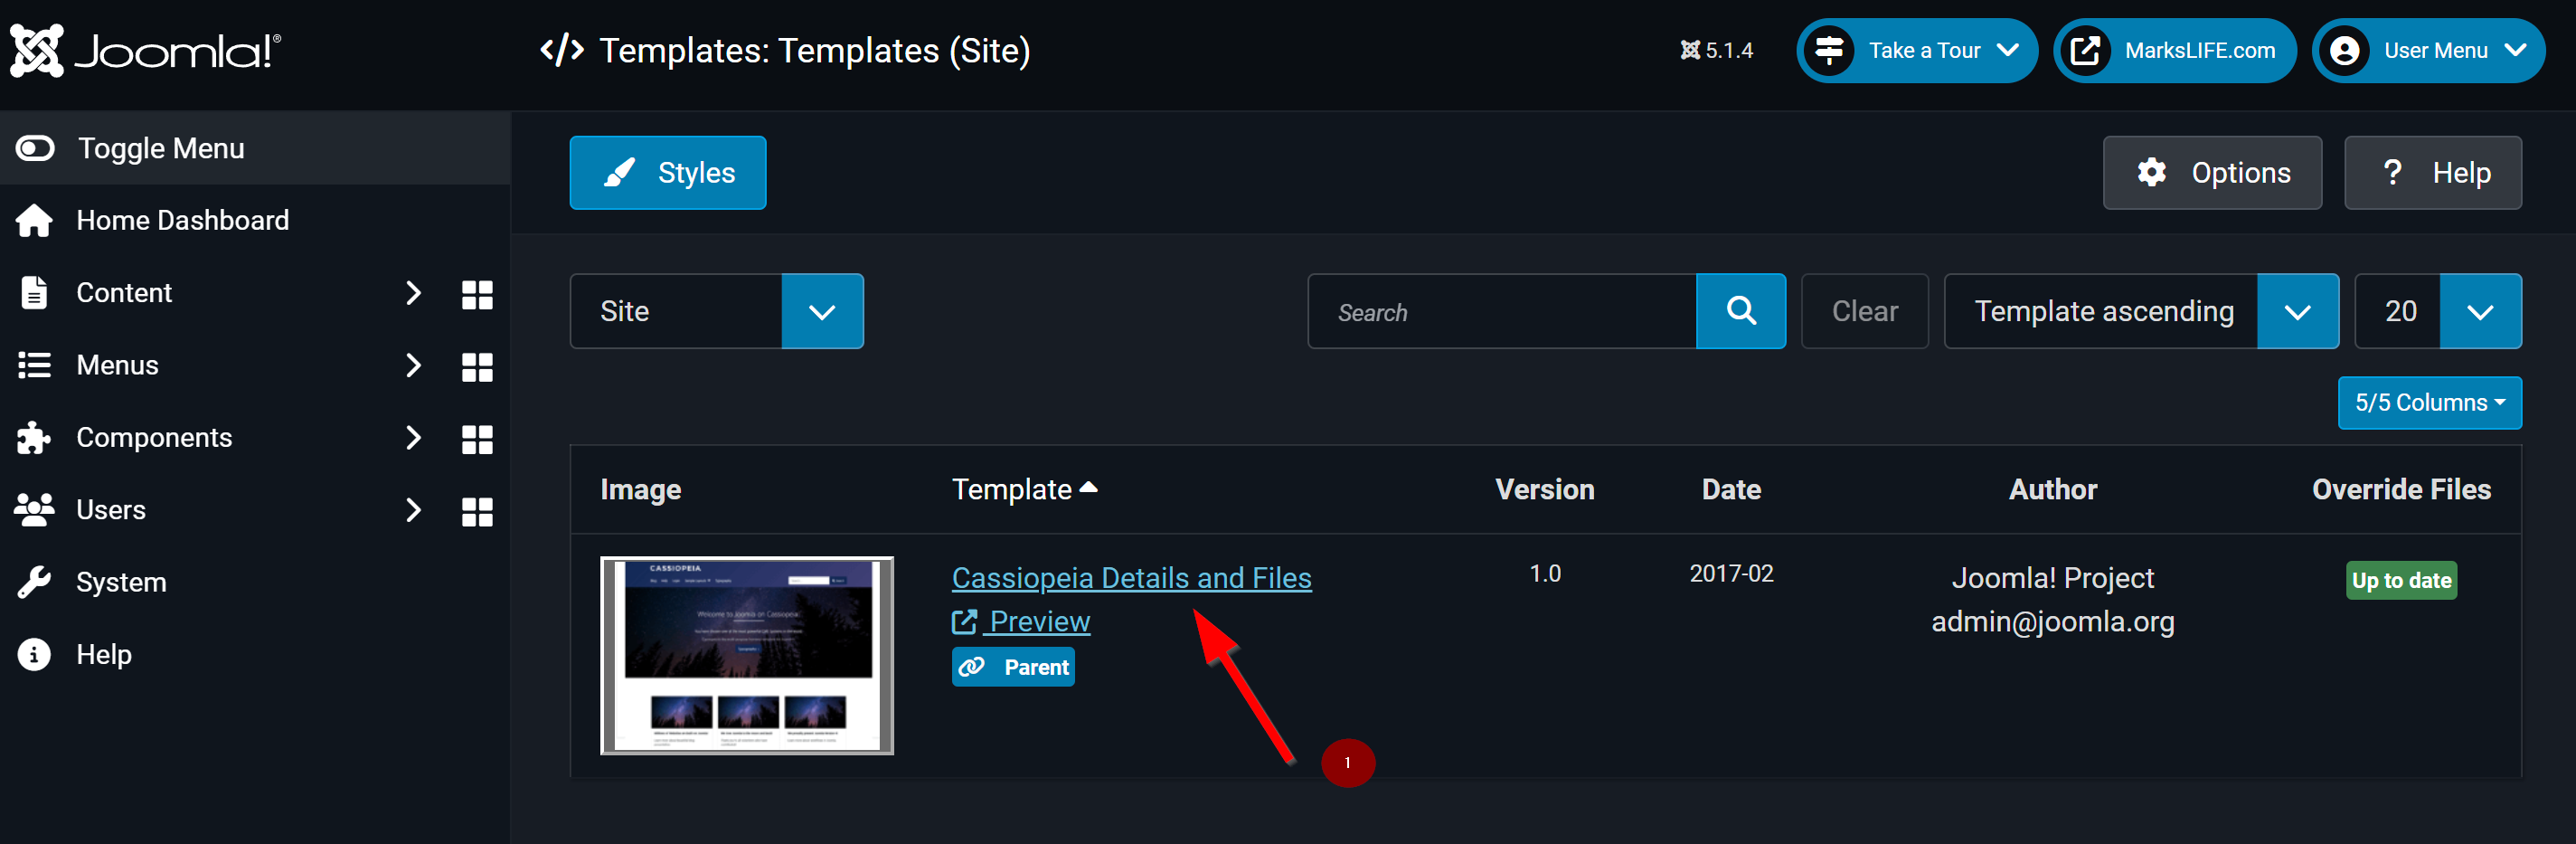This screenshot has width=2576, height=844.
Task: Open Content dashboard grid icon
Action: pyautogui.click(x=477, y=294)
